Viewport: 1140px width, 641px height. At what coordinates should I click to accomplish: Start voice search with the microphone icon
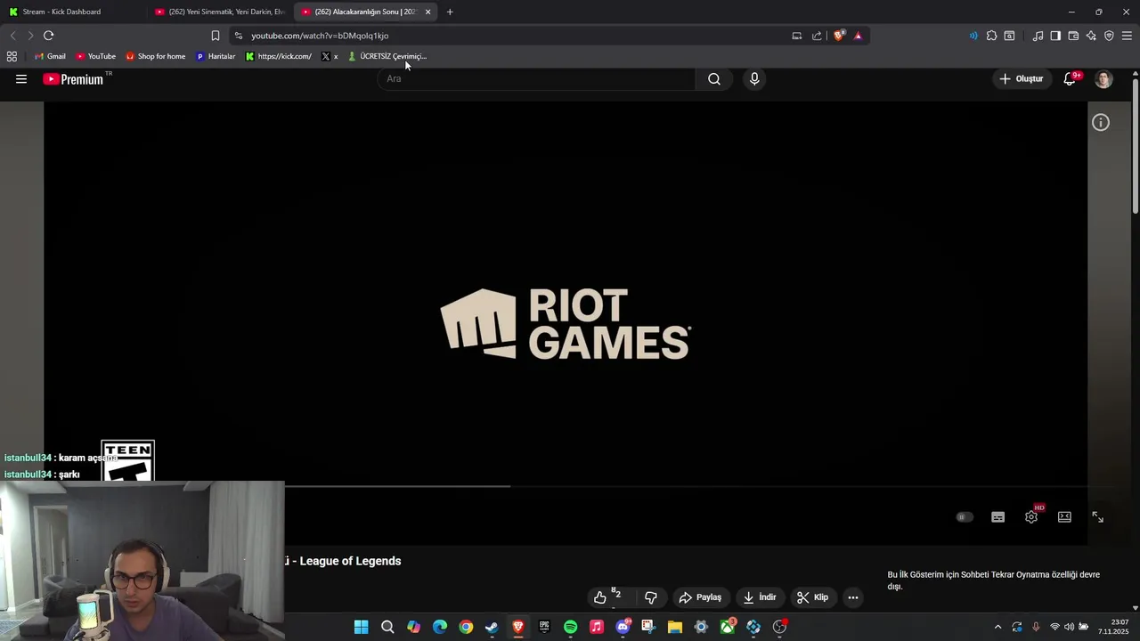tap(754, 79)
